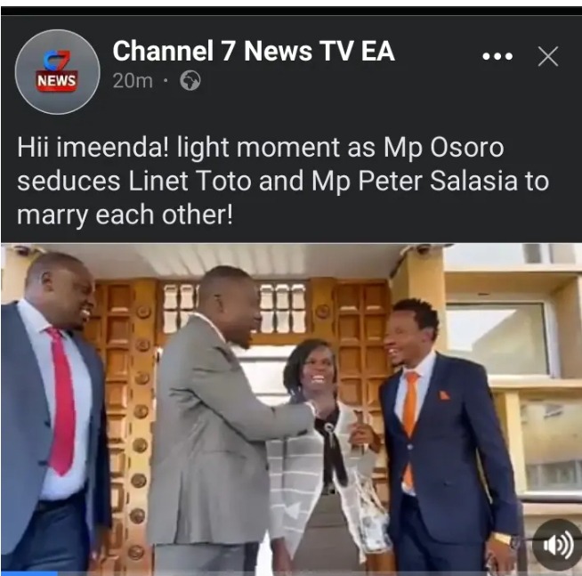
Task: Click the name Linet Toto in caption
Action: pos(190,182)
